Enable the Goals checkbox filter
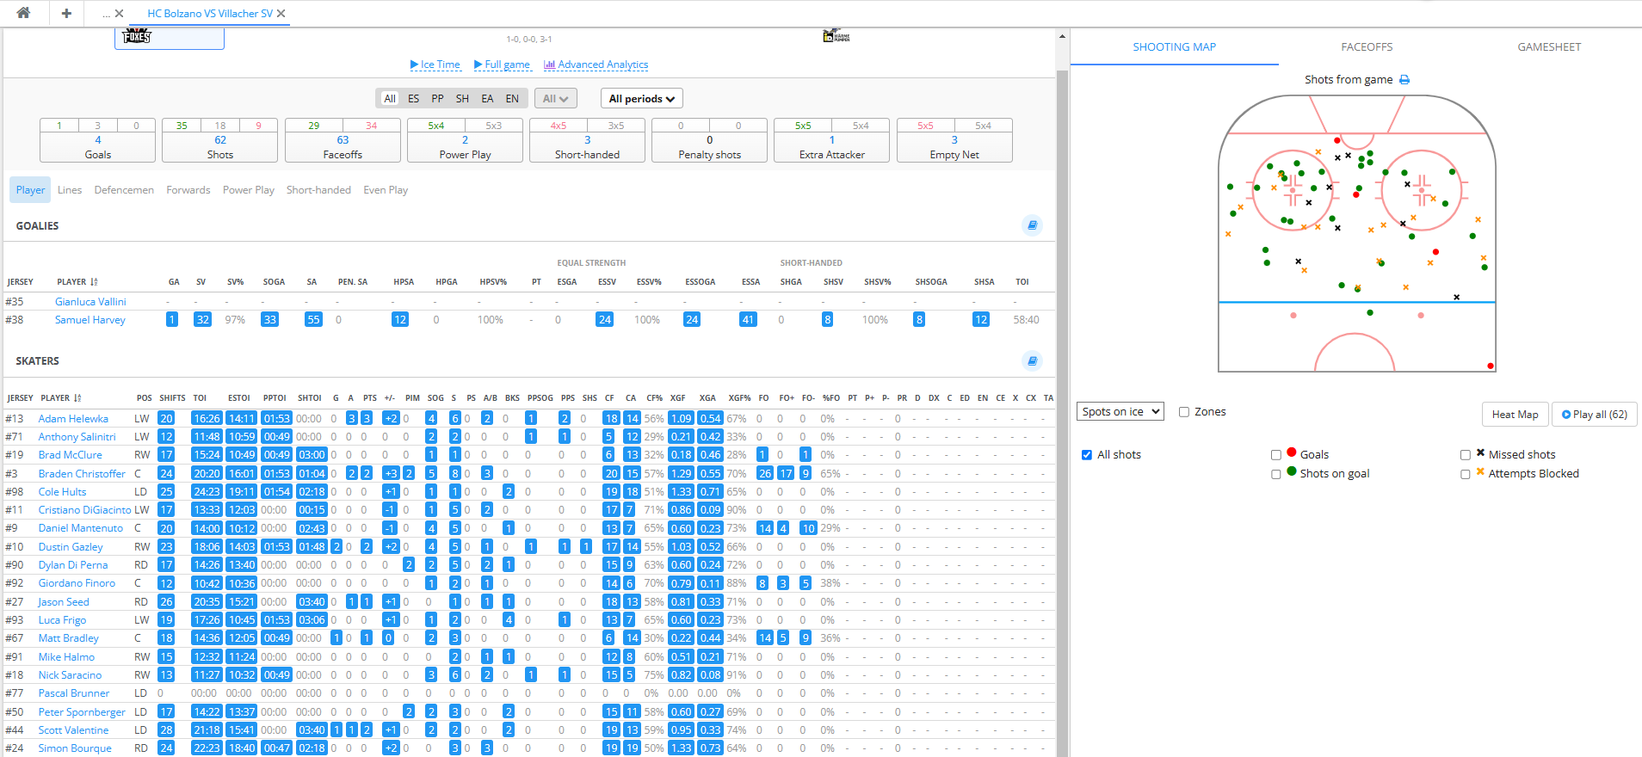 point(1276,455)
